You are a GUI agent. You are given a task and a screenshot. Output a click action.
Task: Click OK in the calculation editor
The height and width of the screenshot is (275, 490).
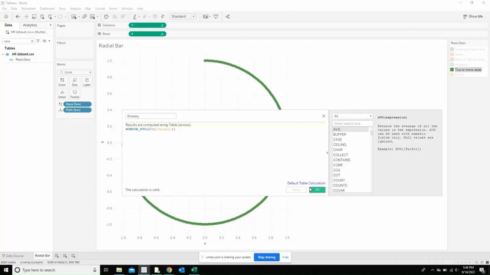317,190
